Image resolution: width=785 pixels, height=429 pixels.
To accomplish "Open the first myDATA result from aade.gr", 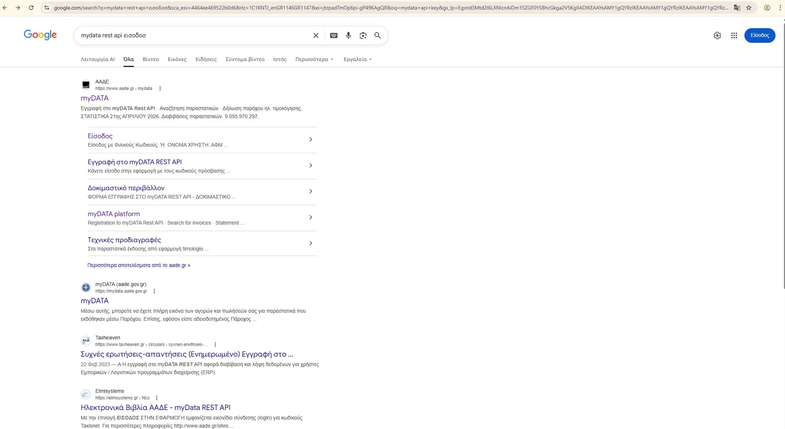I will point(95,98).
